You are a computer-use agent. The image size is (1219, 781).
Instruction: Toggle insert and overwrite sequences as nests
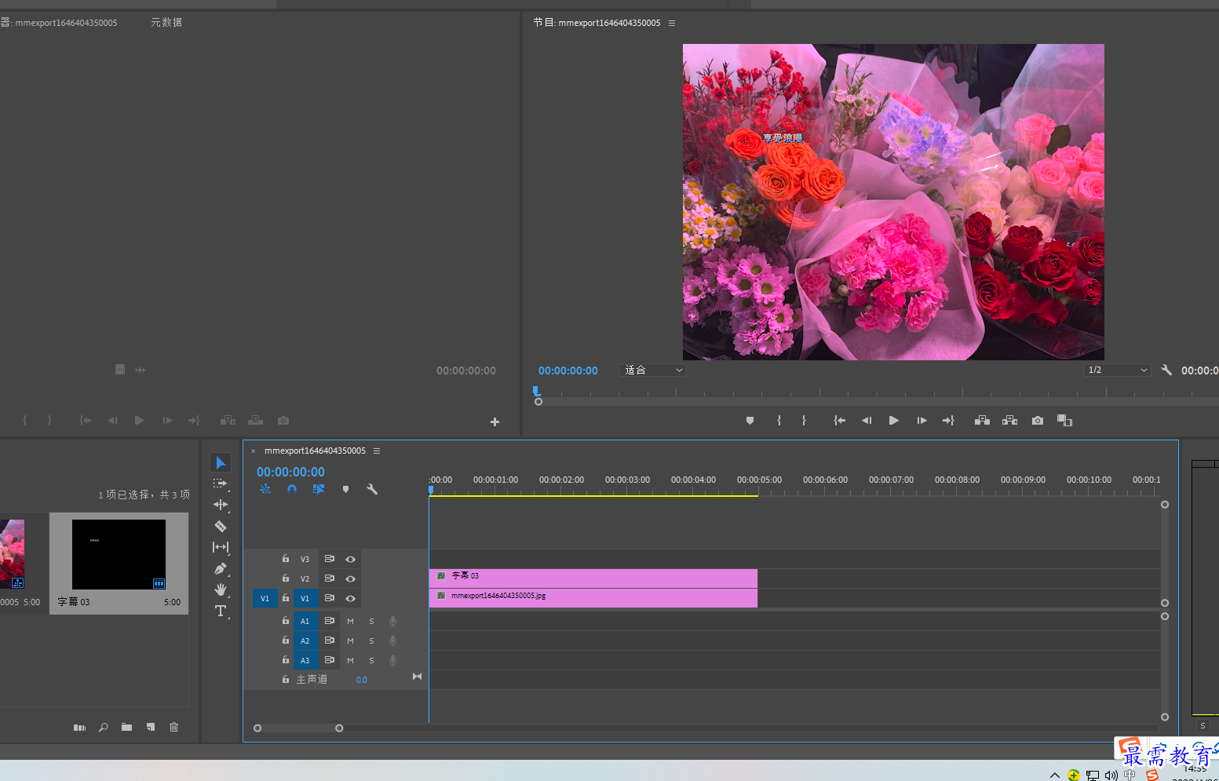[x=265, y=489]
